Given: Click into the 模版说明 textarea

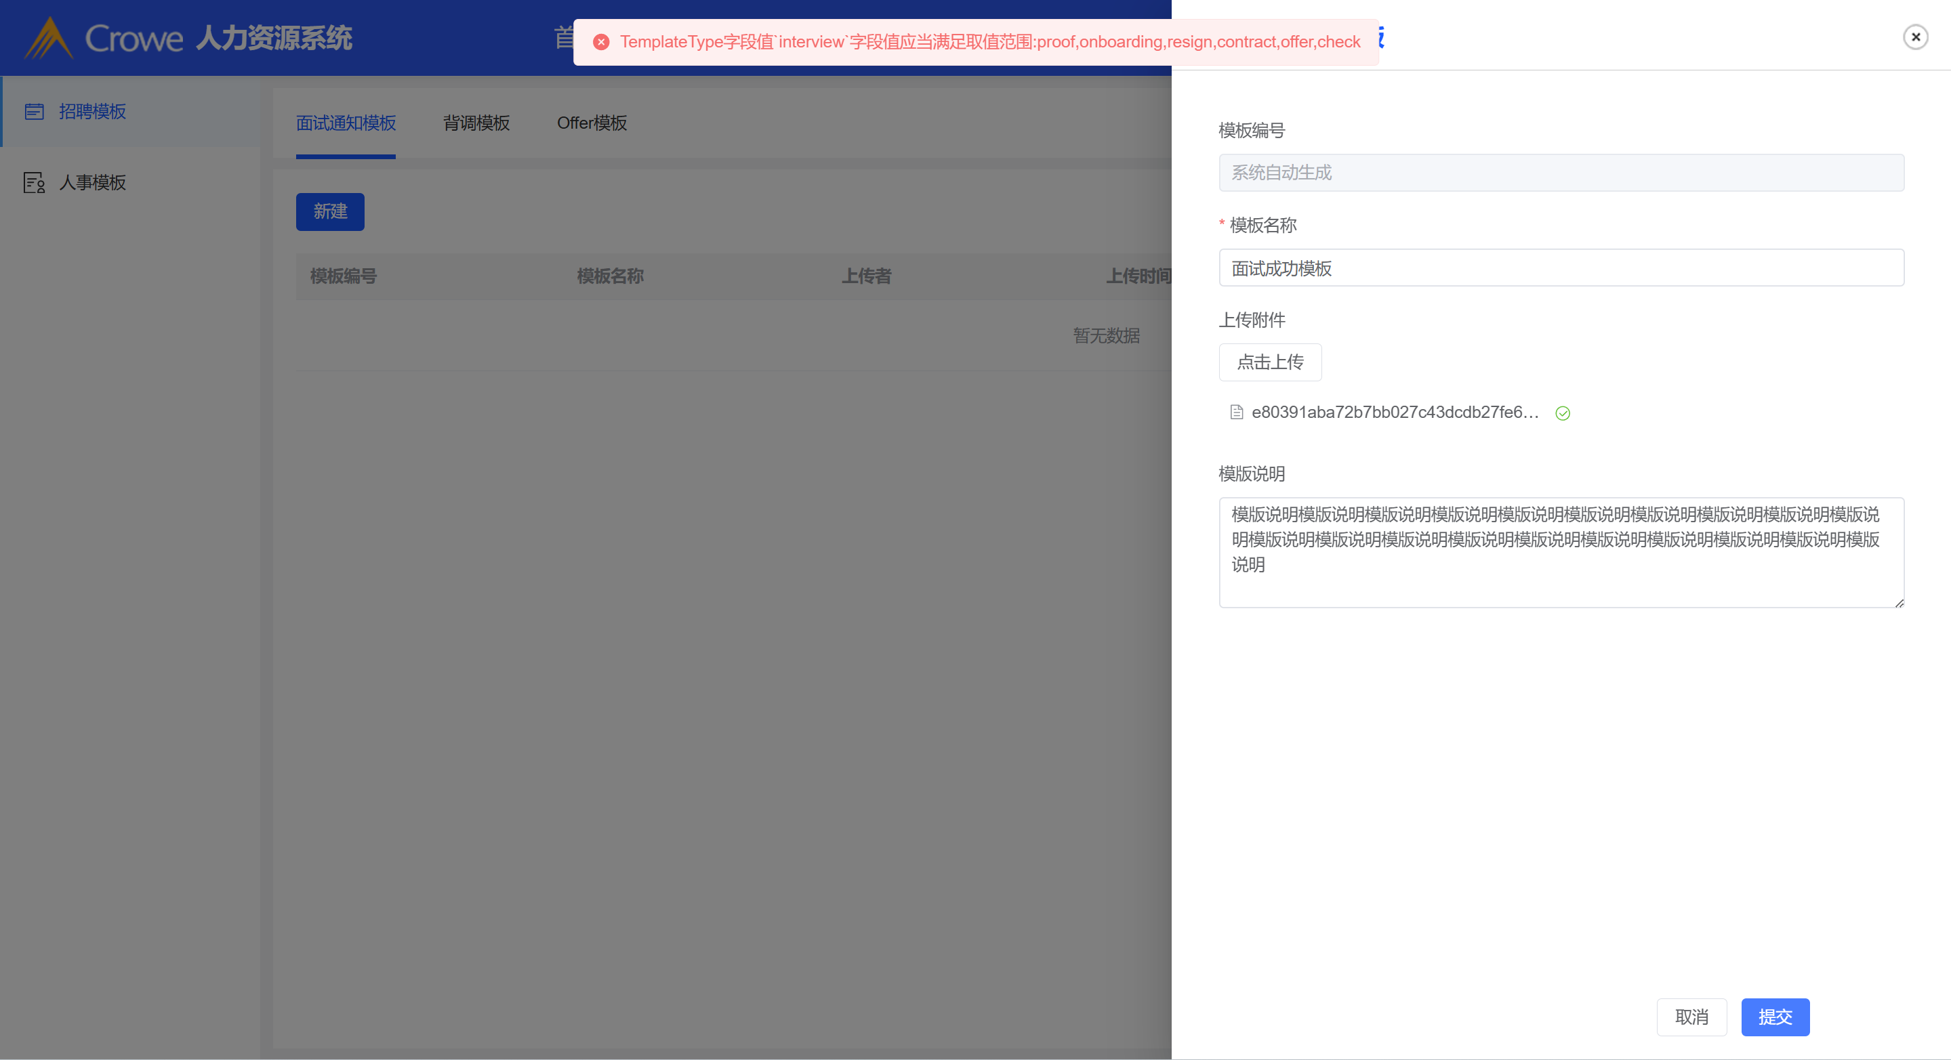Looking at the screenshot, I should pyautogui.click(x=1561, y=553).
